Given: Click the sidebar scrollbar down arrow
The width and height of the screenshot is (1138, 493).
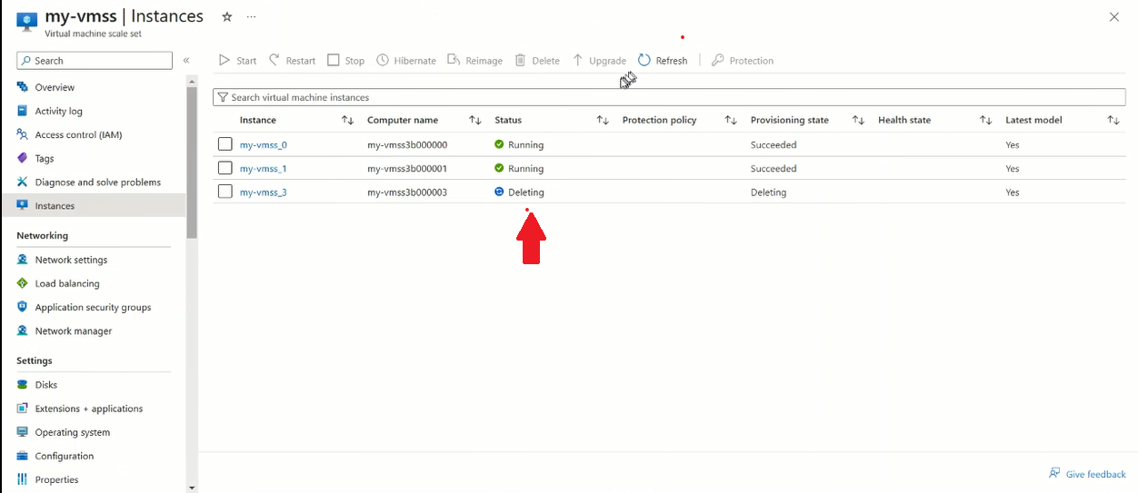Looking at the screenshot, I should [192, 488].
